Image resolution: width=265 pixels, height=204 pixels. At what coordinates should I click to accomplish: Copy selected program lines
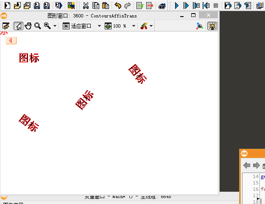pos(96,6)
